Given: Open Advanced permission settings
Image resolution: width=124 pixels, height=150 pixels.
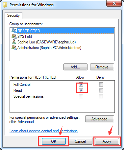Looking at the screenshot, I should (x=100, y=119).
